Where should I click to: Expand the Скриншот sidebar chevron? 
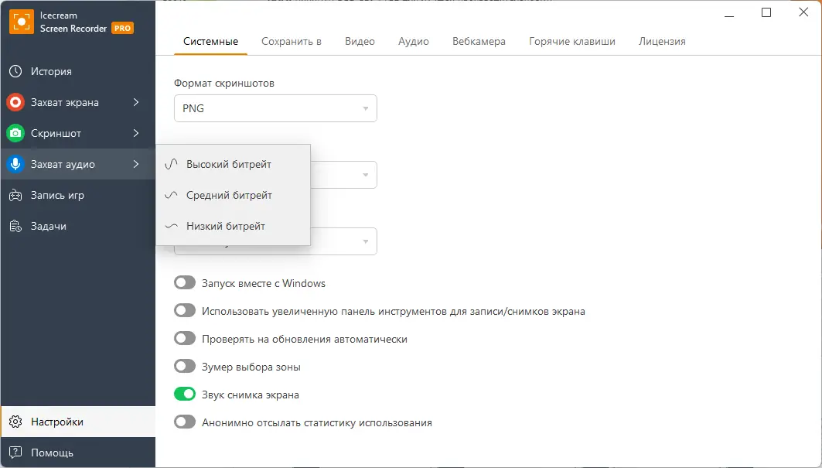137,133
